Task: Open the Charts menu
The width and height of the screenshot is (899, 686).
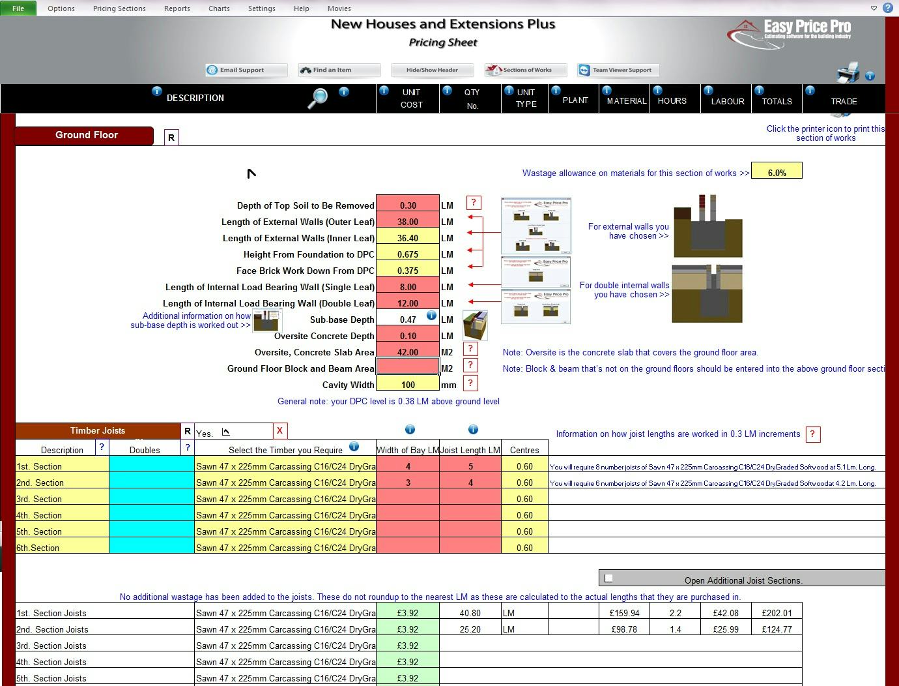Action: click(219, 8)
